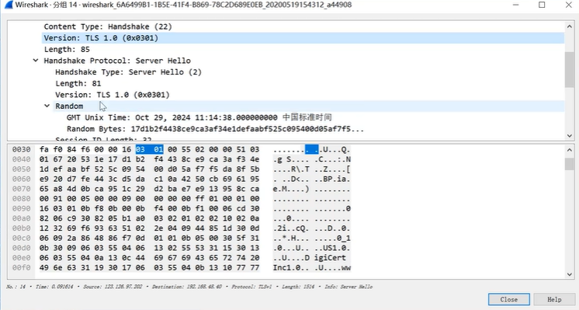Click hex offset 00f0 row label
The width and height of the screenshot is (579, 310).
(22, 267)
